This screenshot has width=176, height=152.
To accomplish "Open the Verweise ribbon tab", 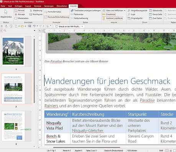I will pos(38,6).
